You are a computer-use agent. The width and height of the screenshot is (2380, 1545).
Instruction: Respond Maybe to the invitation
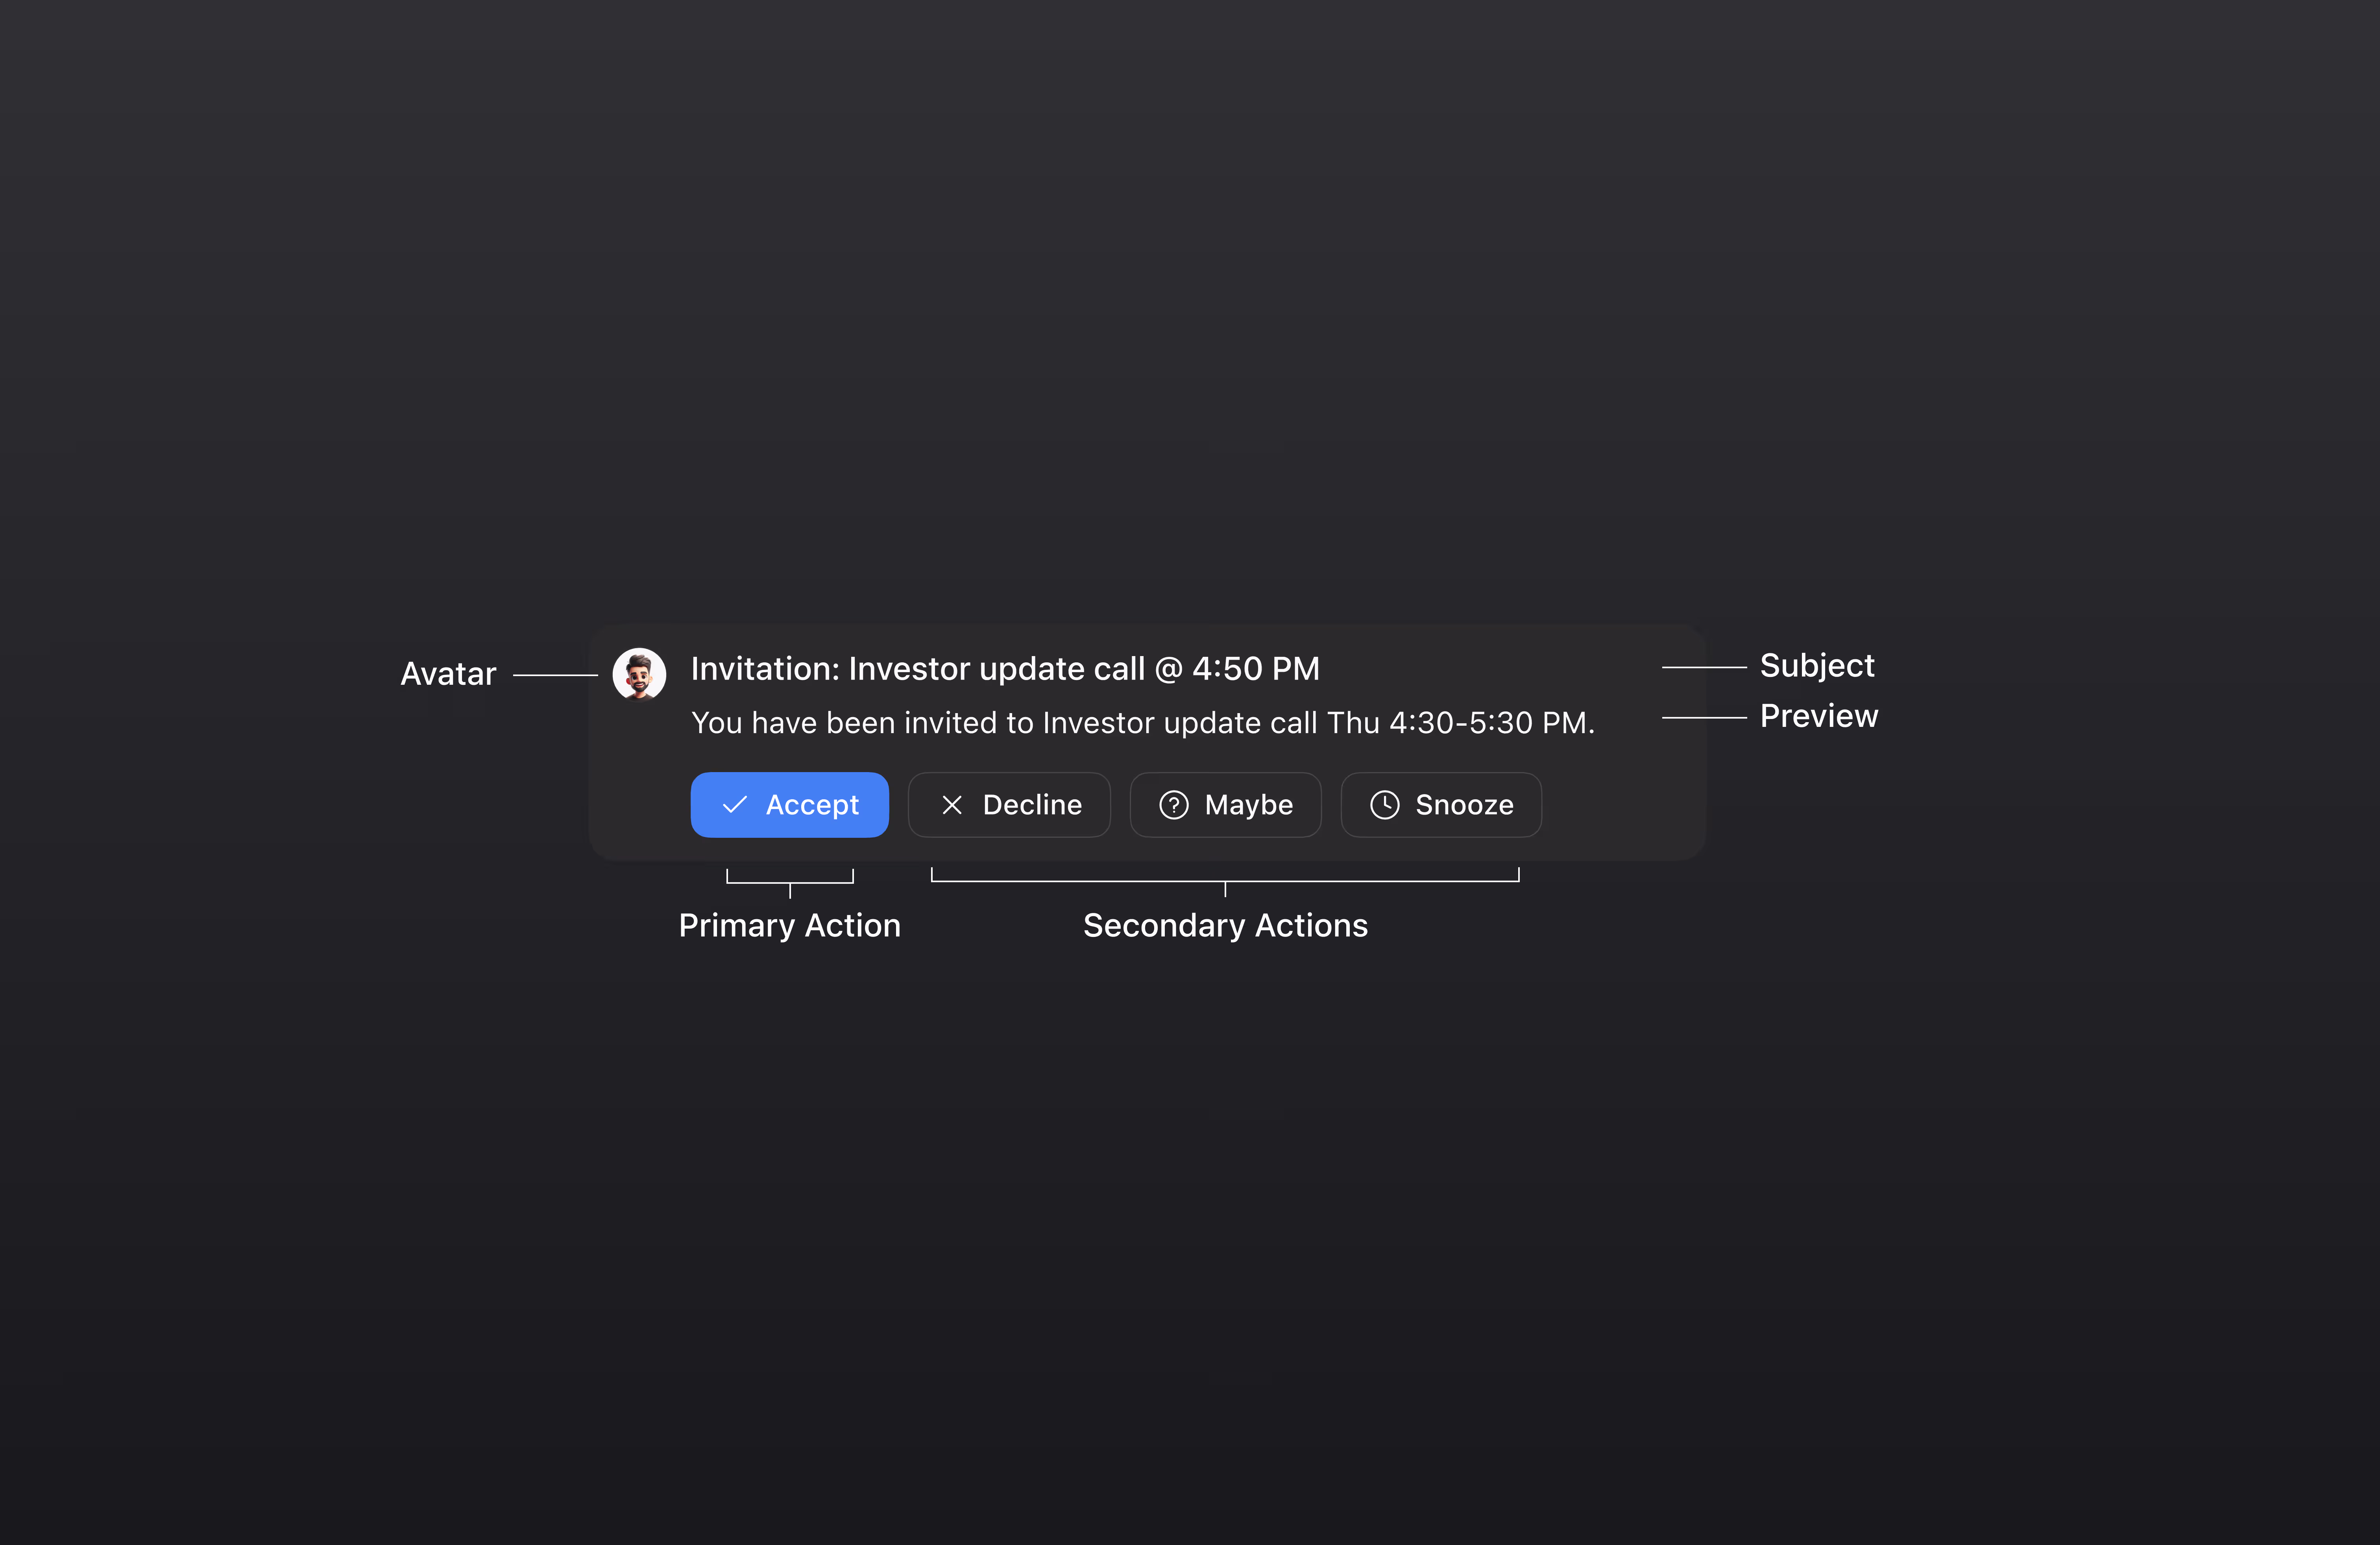[x=1225, y=804]
